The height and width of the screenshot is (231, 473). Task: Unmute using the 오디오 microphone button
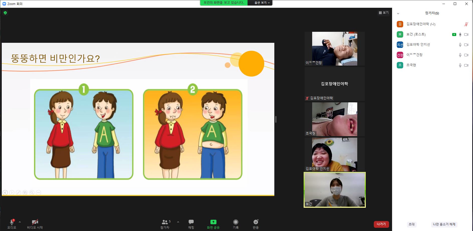pos(12,224)
